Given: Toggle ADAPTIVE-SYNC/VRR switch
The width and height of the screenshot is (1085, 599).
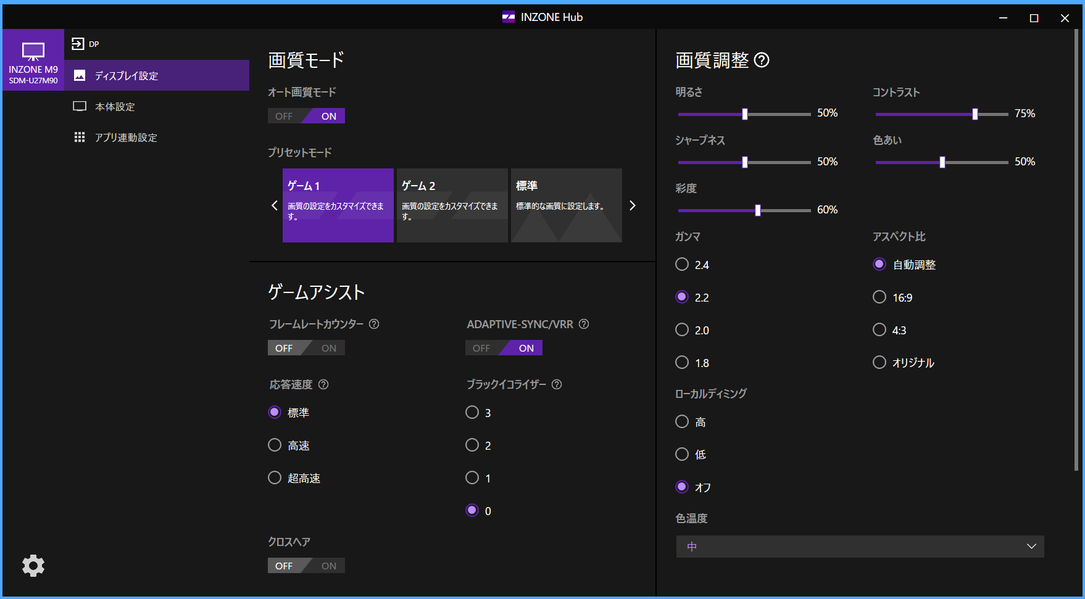Looking at the screenshot, I should point(504,348).
